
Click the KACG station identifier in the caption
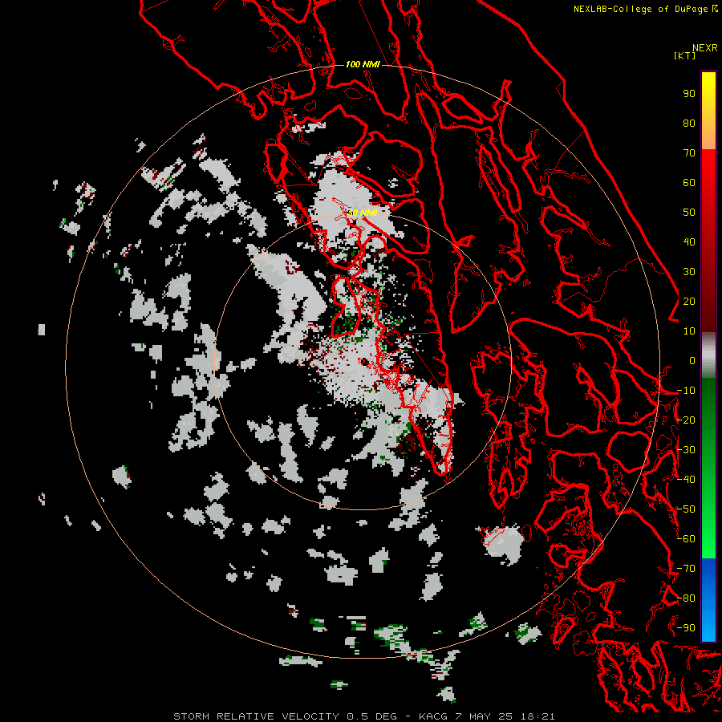point(433,716)
